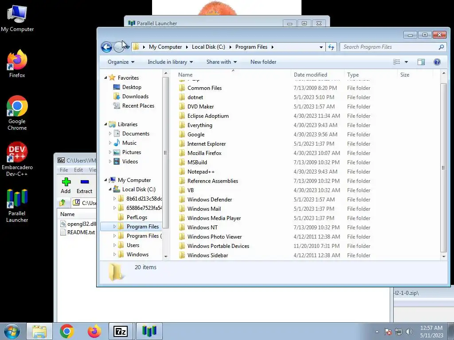Viewport: 454px width, 340px height.
Task: Change view using the view mode icon
Action: pos(397,62)
